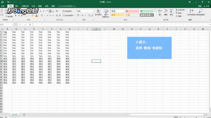Apply the 检查单元格 (Check Cell) style
The height and width of the screenshot is (118, 211).
[x=147, y=15]
